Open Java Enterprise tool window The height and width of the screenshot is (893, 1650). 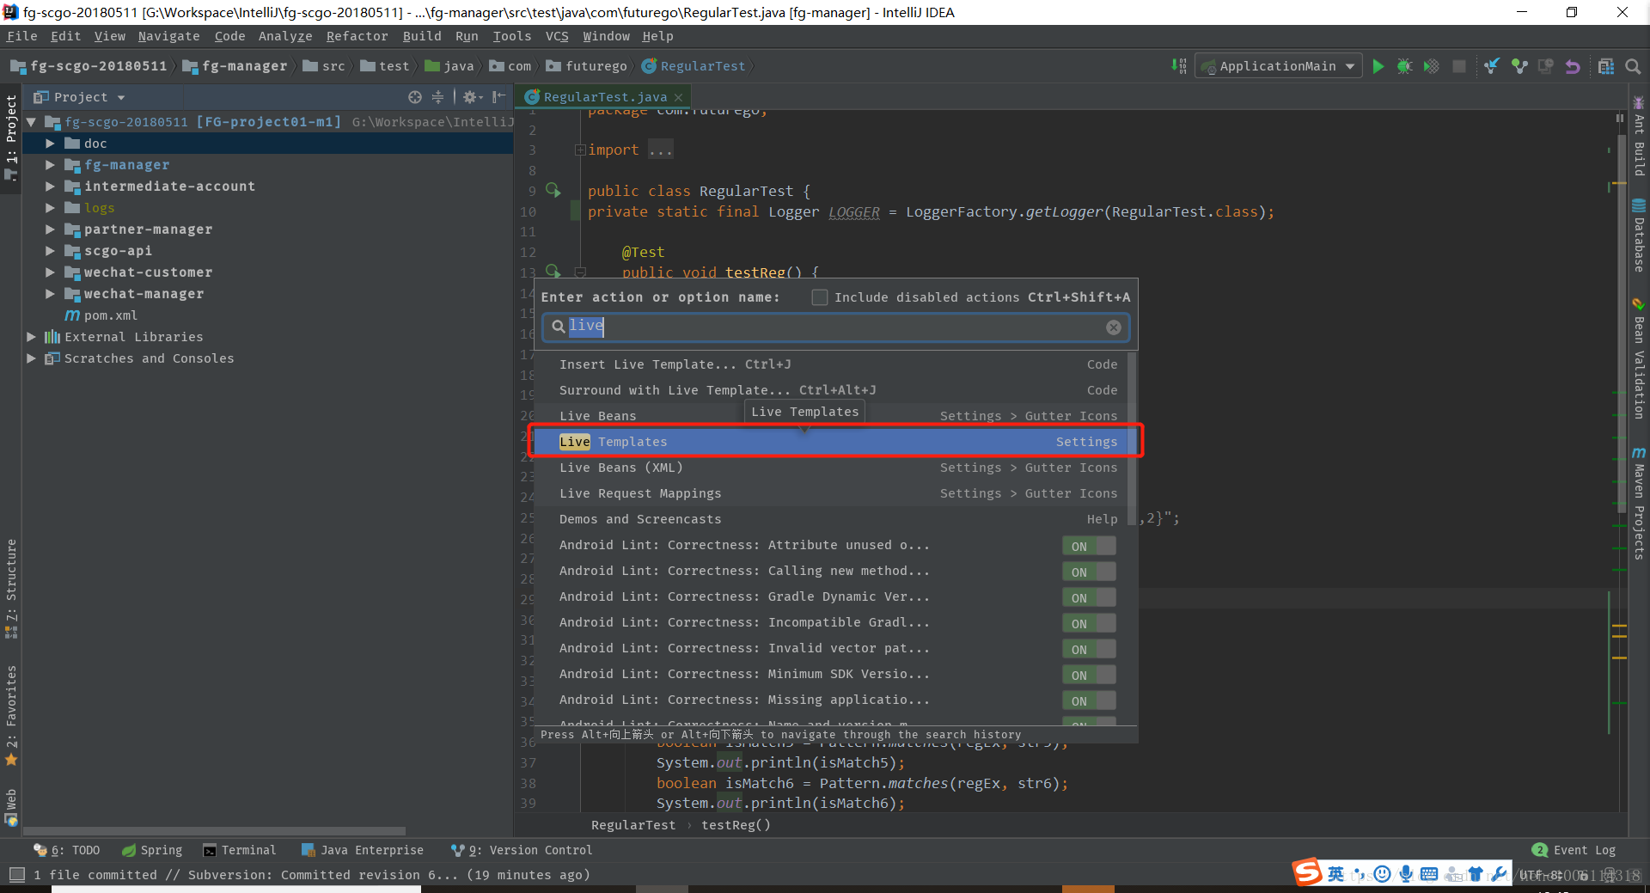tap(363, 850)
